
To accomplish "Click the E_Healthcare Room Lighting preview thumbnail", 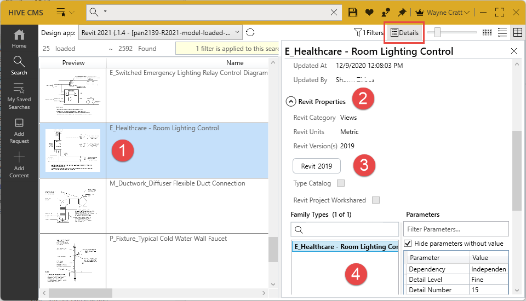I will 73,150.
